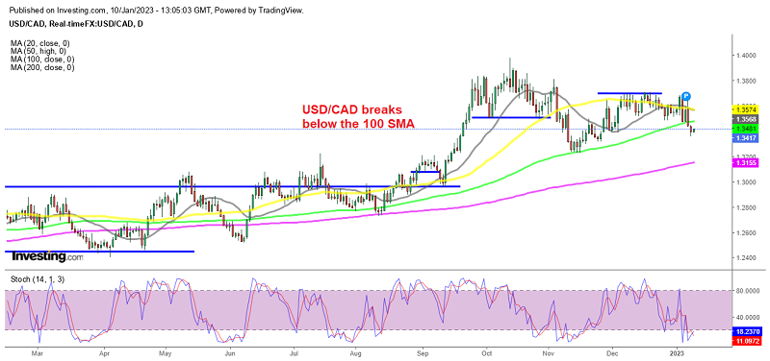Click the blue 1.3417 current price label
Image resolution: width=770 pixels, height=361 pixels.
tap(745, 139)
